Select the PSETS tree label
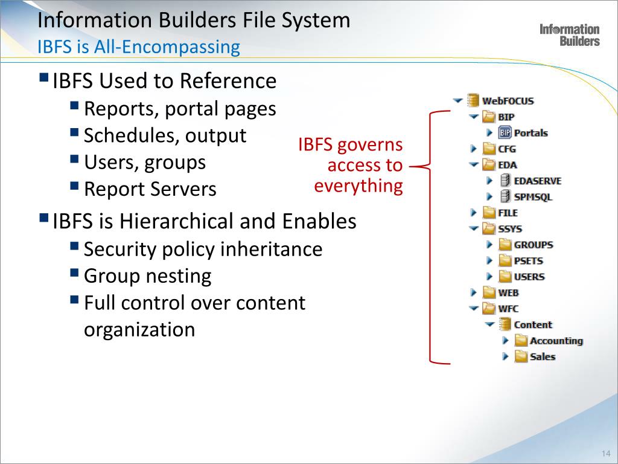This screenshot has width=618, height=464. coord(529,261)
